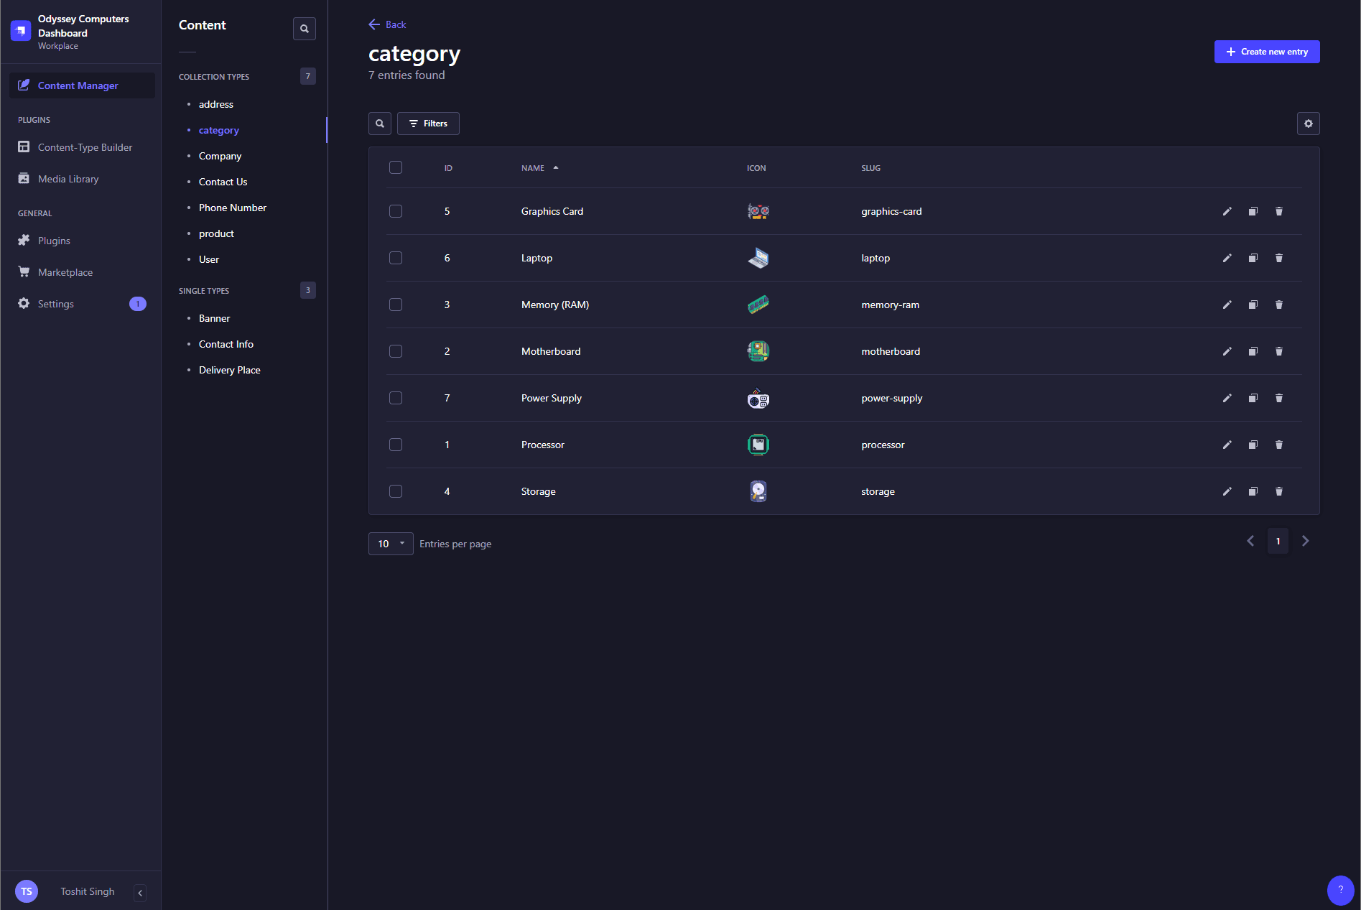The width and height of the screenshot is (1361, 910).
Task: Open the help question mark button
Action: 1339,890
